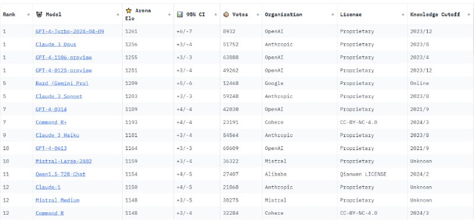Open the Bard (Gemini Pro) link
Image resolution: width=474 pixels, height=220 pixels.
(62, 83)
